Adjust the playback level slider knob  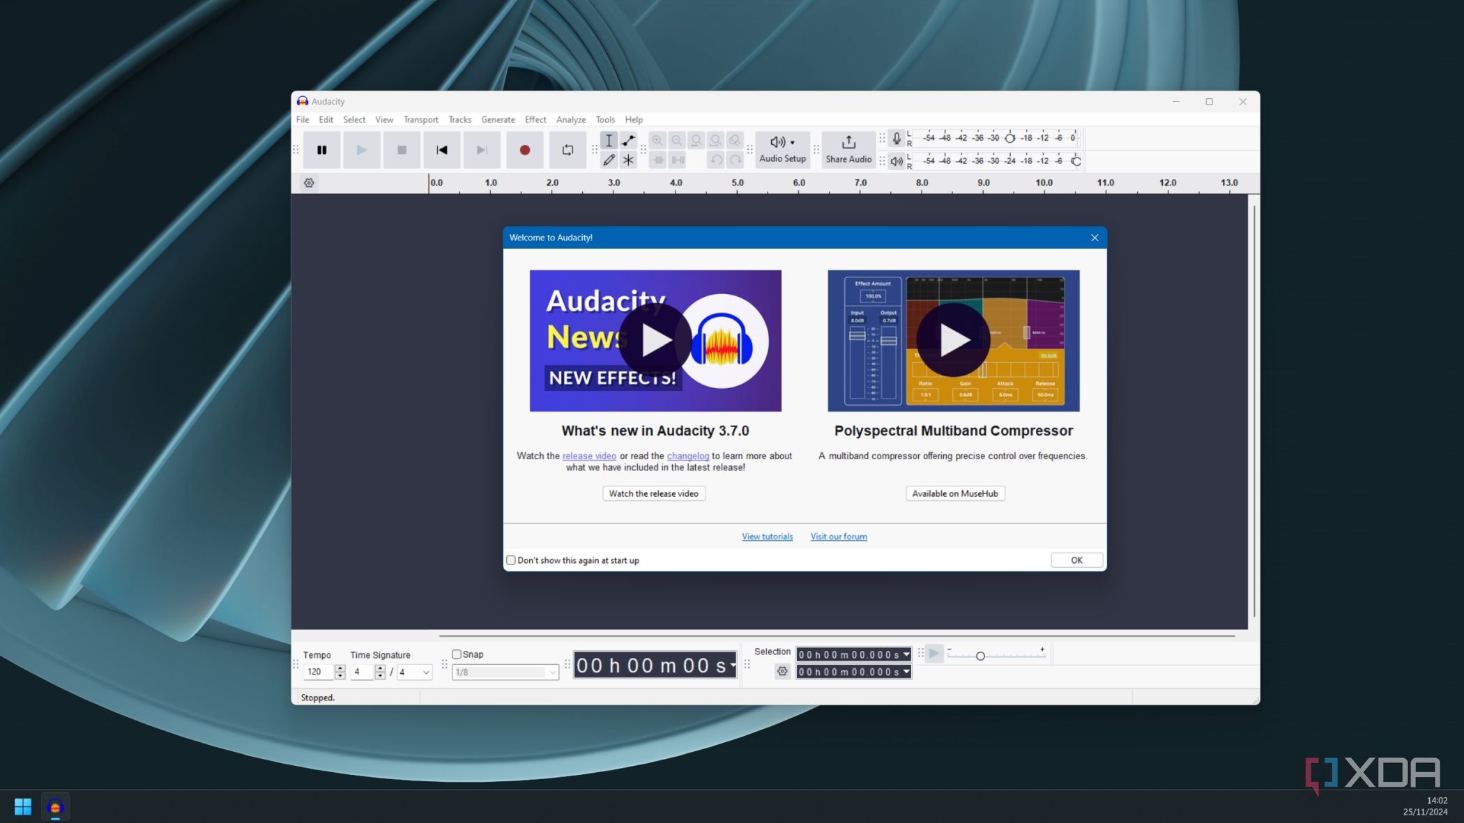point(1076,161)
